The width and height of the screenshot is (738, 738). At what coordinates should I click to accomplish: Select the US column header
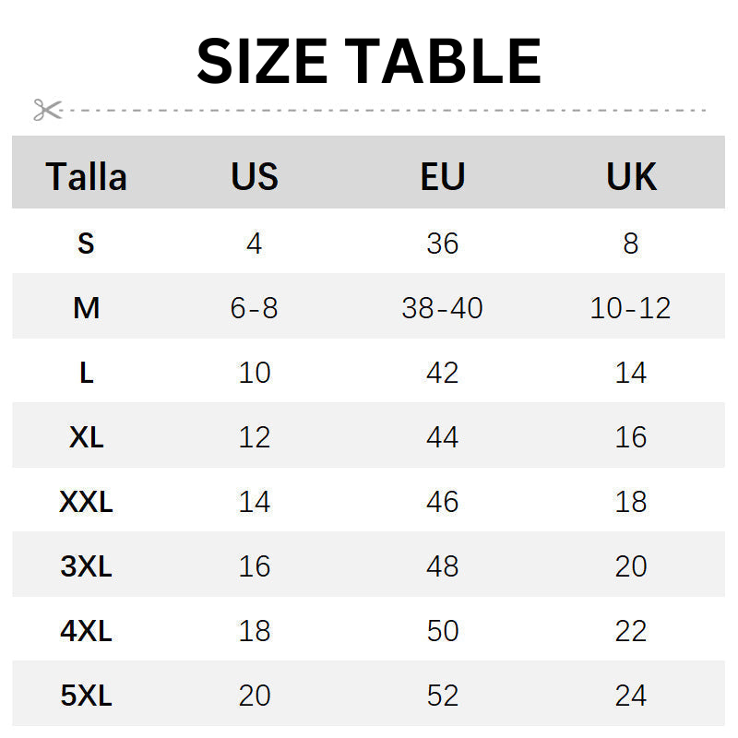[255, 176]
